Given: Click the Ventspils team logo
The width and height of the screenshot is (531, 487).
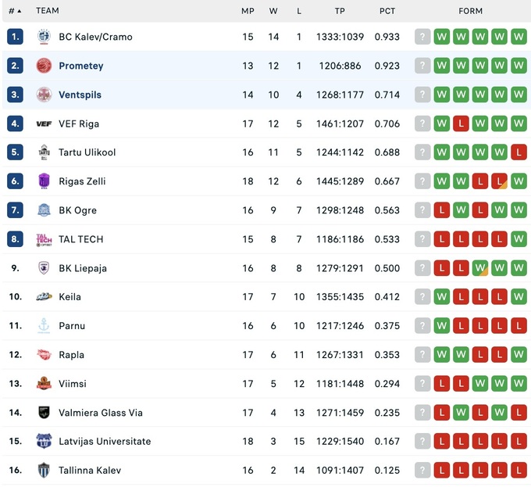Looking at the screenshot, I should click(44, 95).
